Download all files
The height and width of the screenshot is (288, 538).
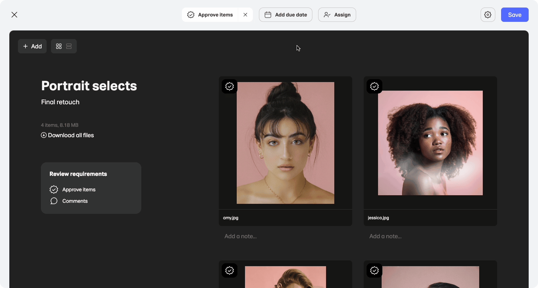tap(67, 135)
